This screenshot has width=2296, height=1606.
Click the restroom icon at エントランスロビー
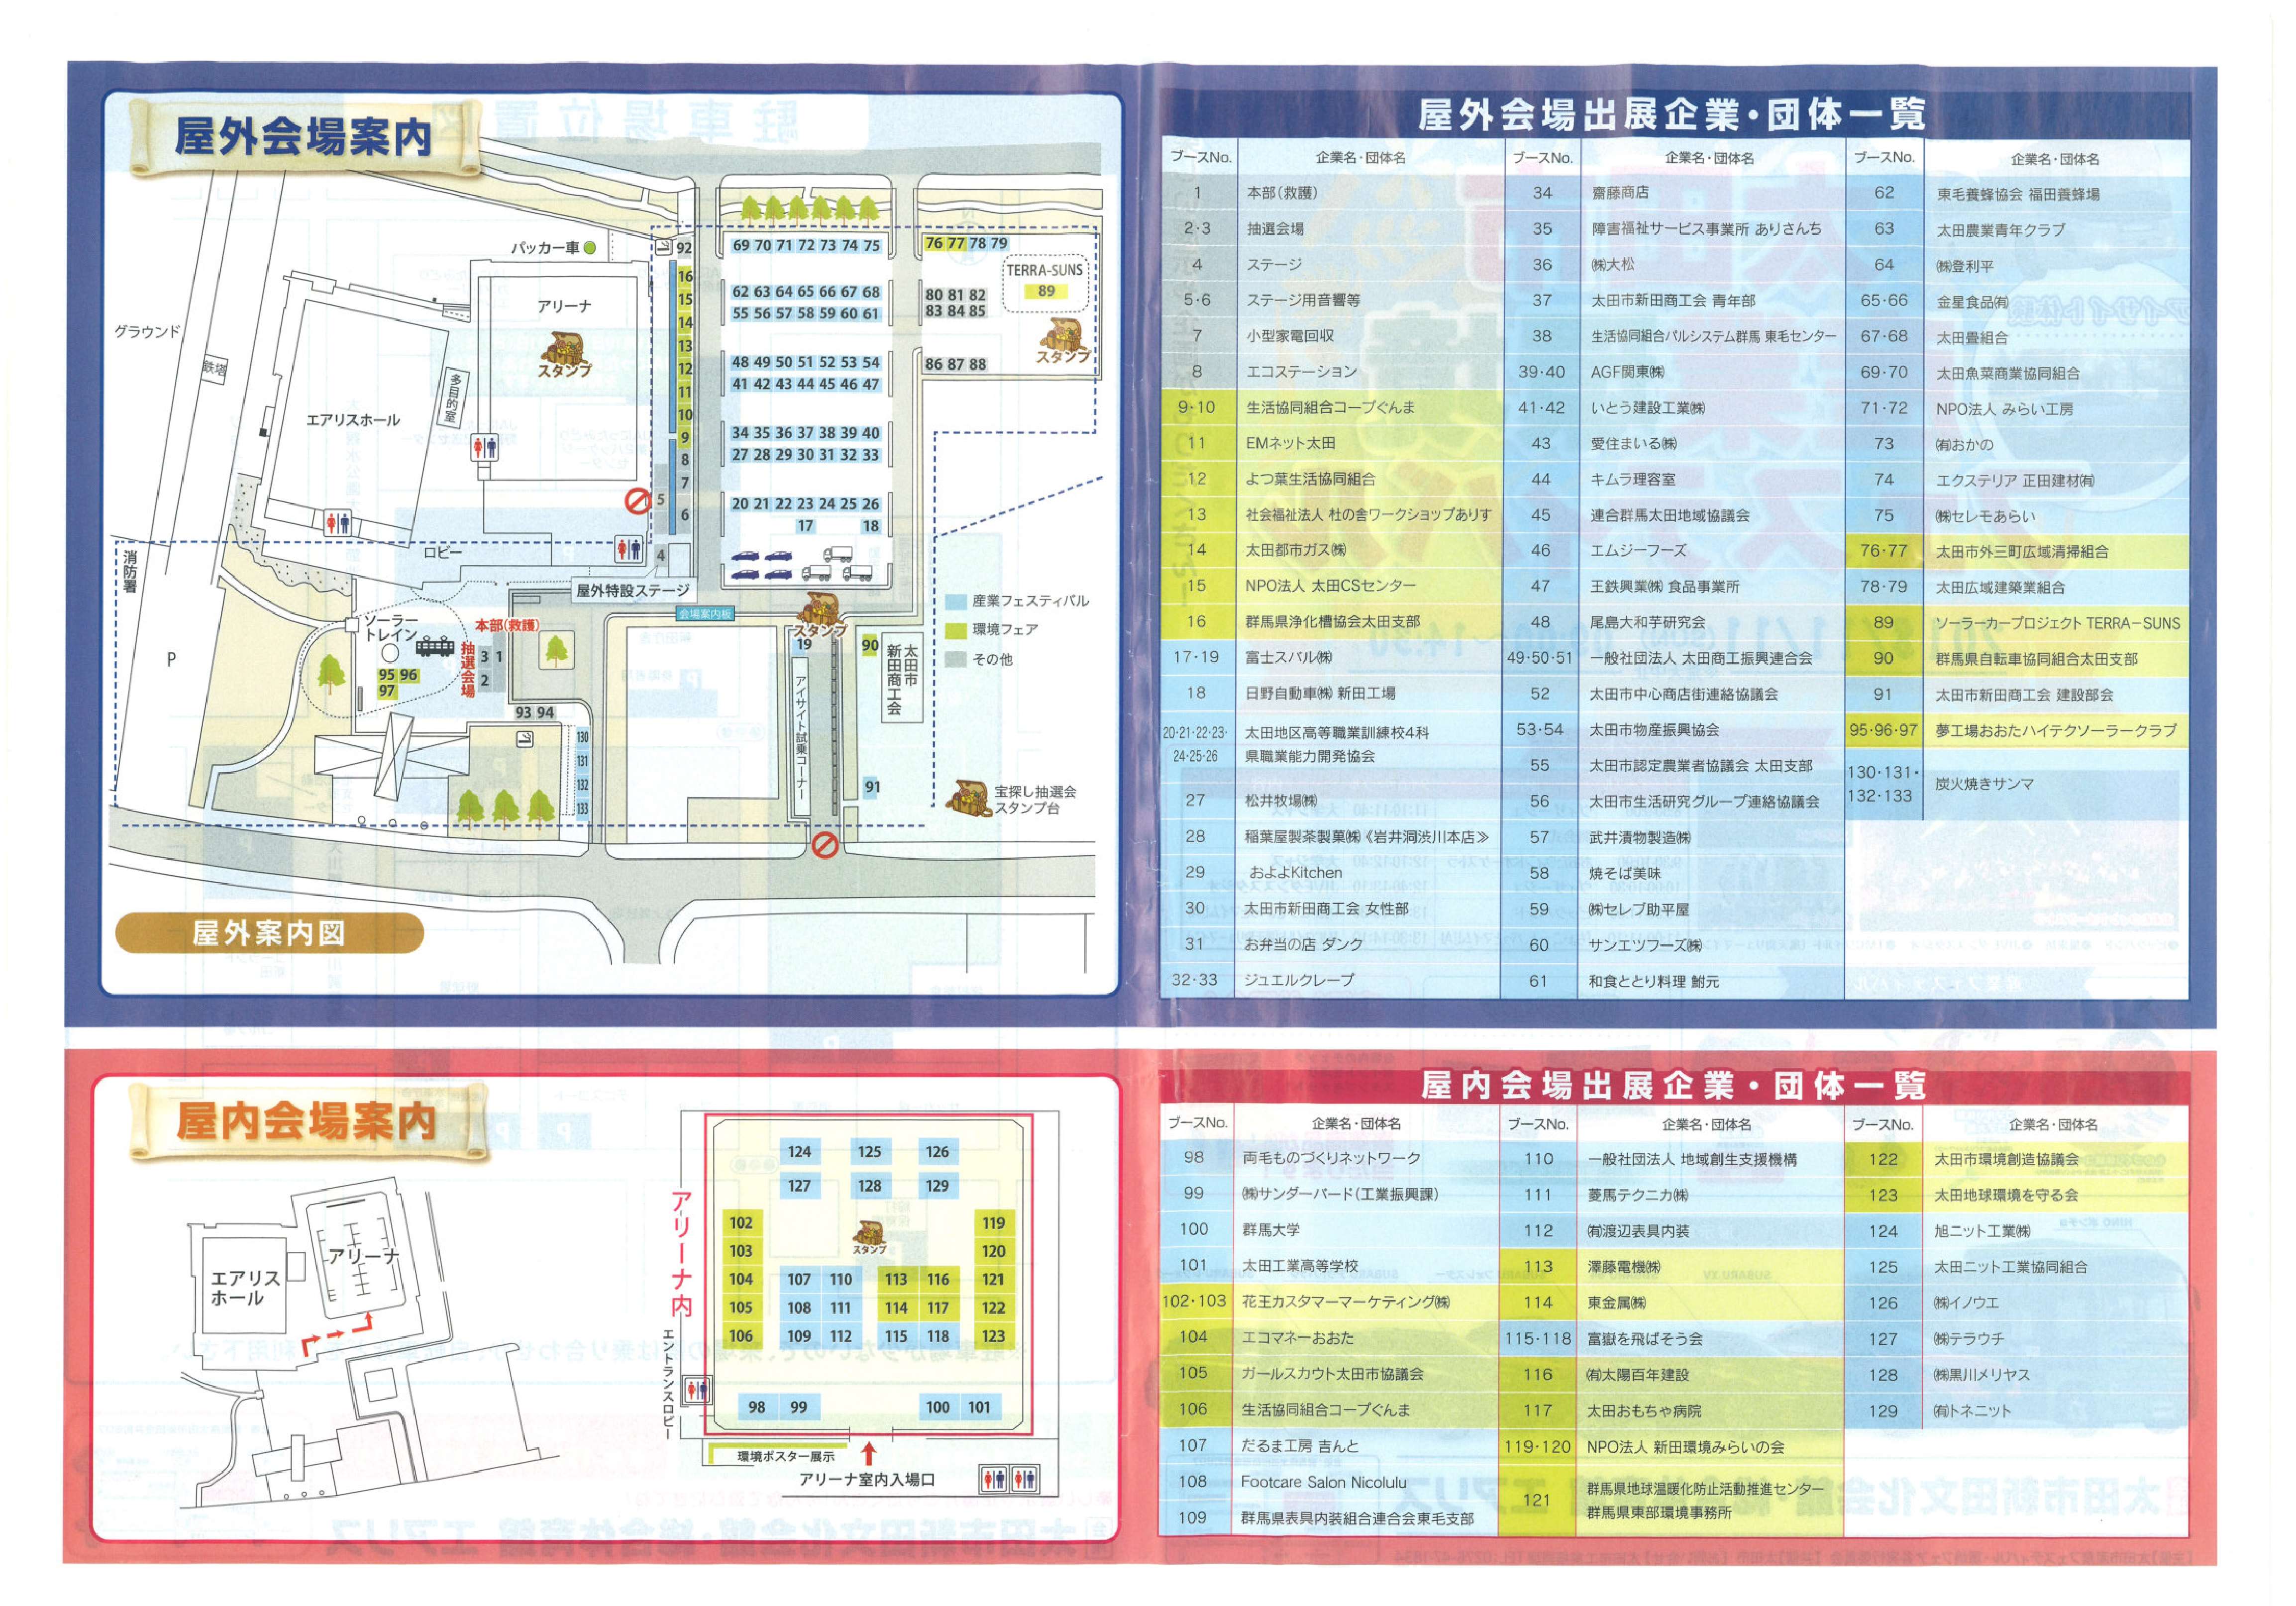696,1390
